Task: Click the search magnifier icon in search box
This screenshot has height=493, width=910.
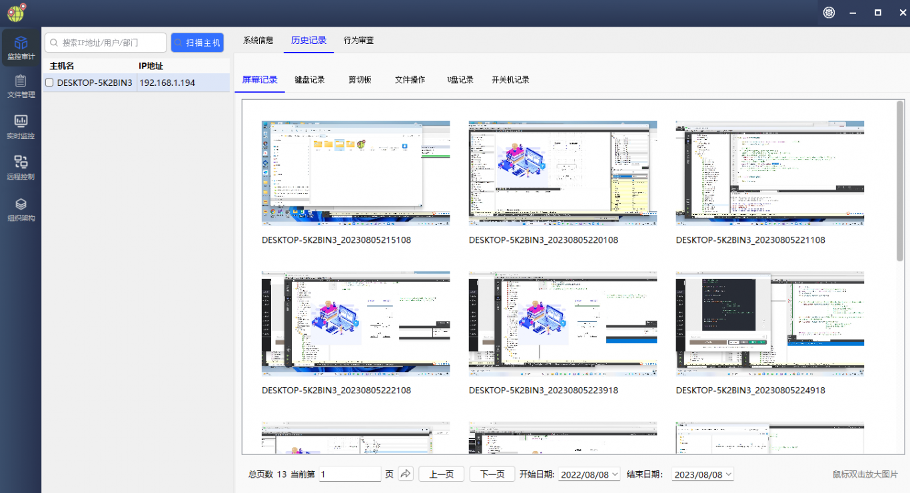Action: pos(53,43)
